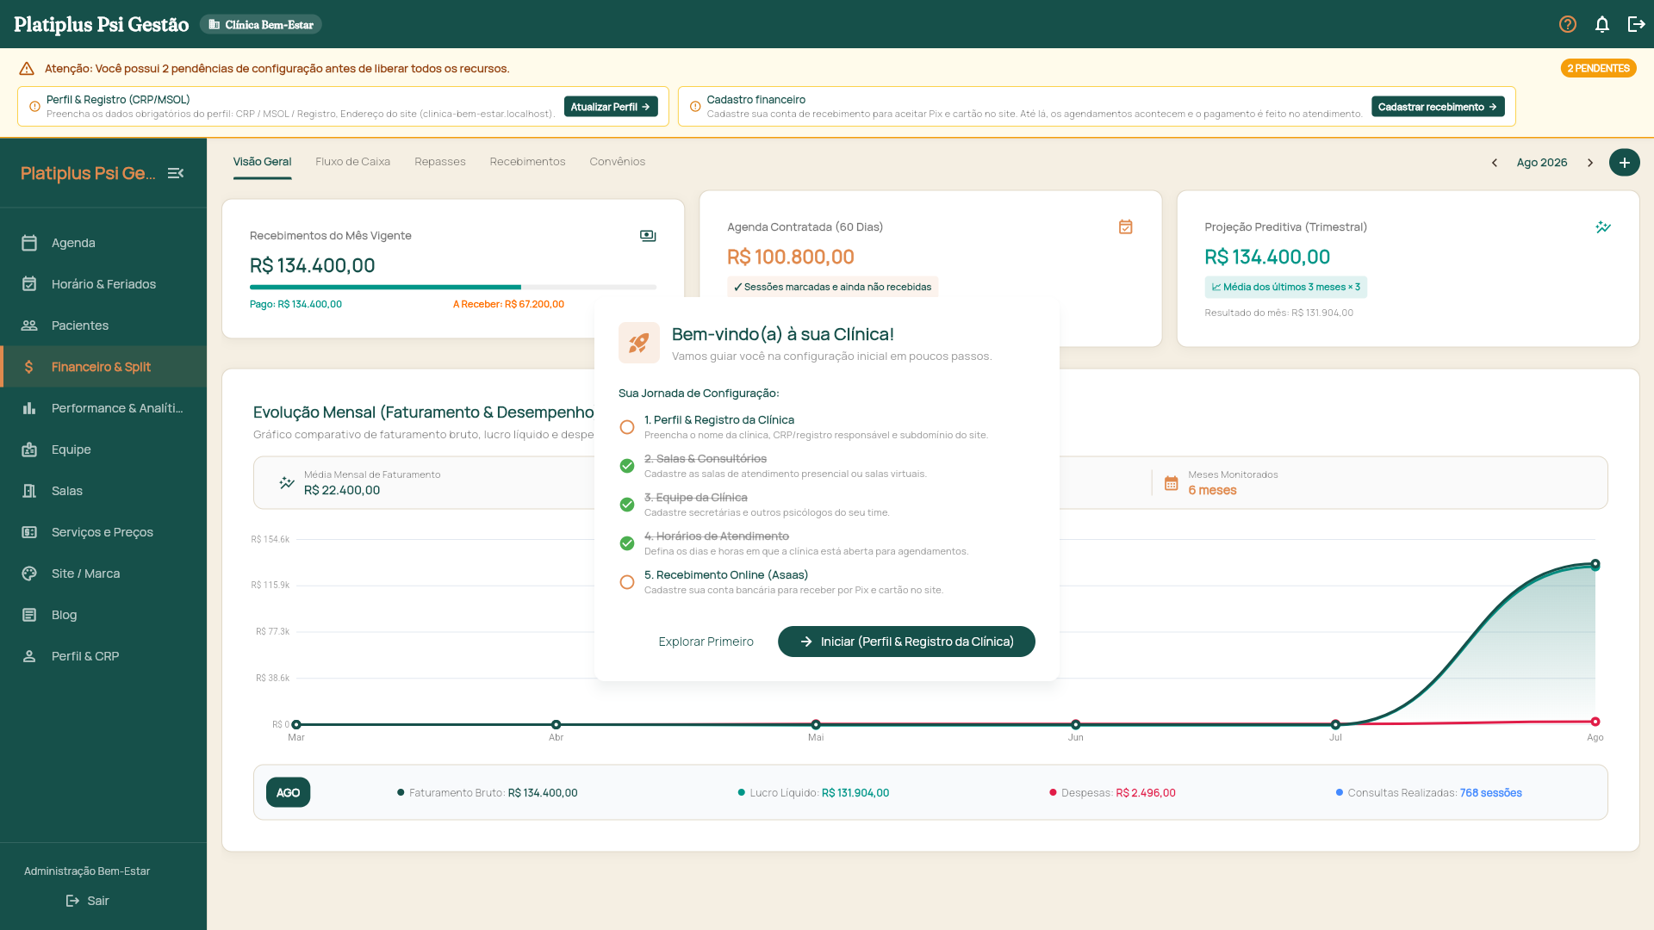Click the trend icon in Projeção Preditiva card

(x=1603, y=227)
